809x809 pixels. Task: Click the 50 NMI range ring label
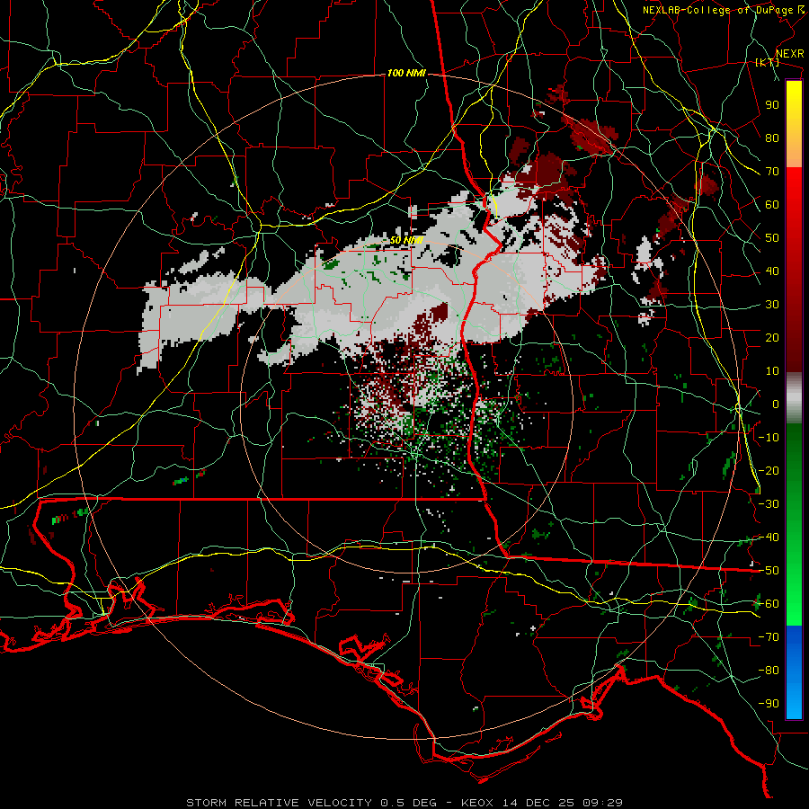click(406, 240)
